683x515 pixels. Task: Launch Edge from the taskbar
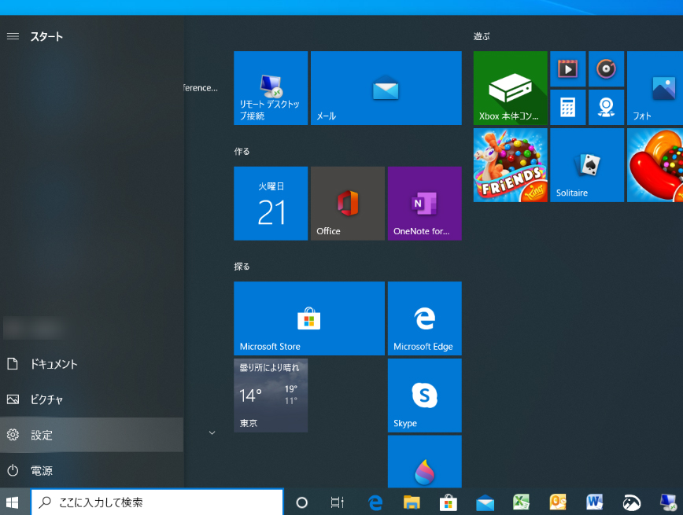pos(375,502)
